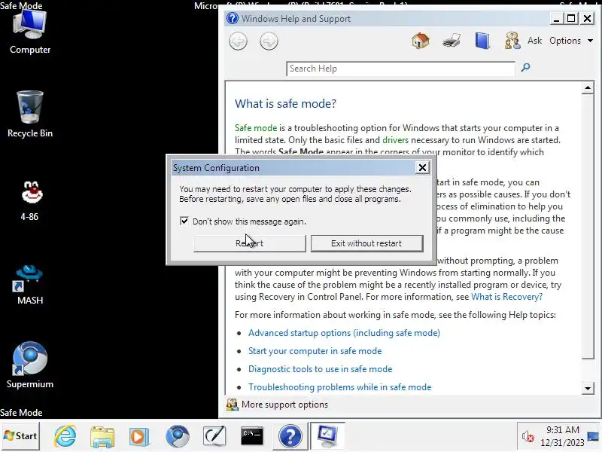Image resolution: width=602 pixels, height=452 pixels.
Task: Switch to Help and Support taskbar button
Action: pos(290,436)
